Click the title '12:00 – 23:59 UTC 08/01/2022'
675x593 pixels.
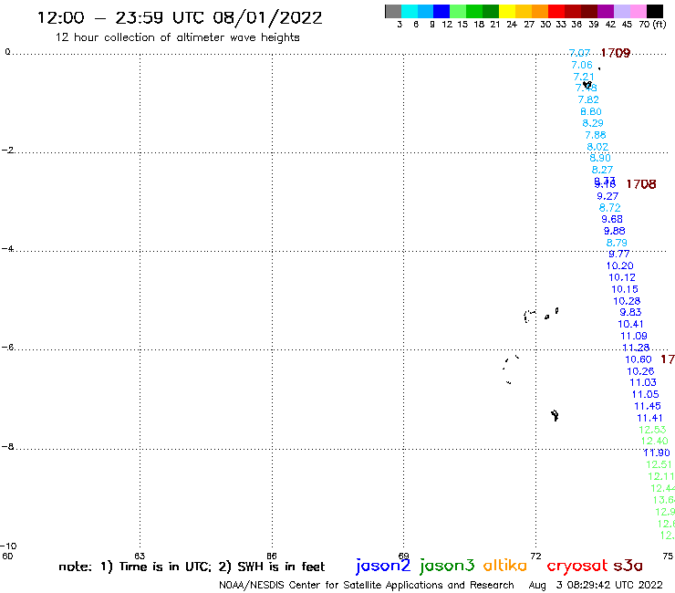click(180, 18)
